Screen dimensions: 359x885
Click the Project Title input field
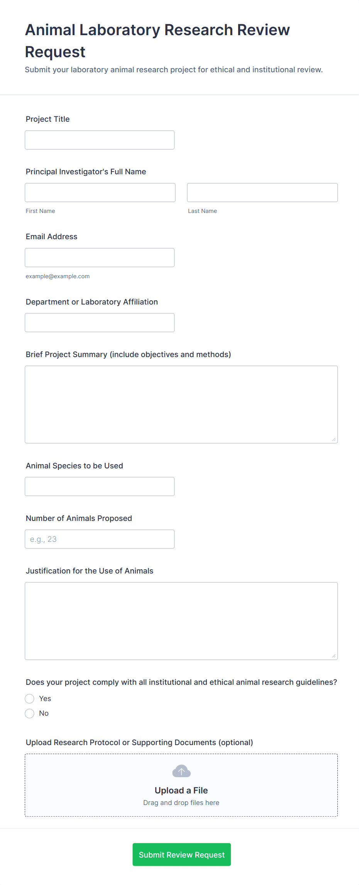[x=99, y=140]
